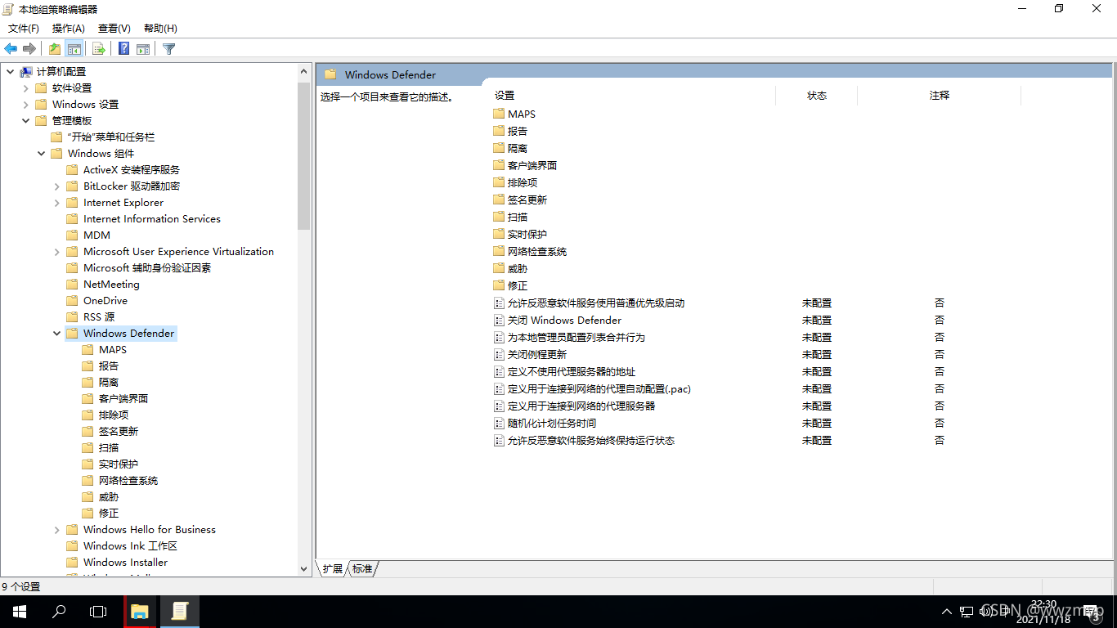Click 未配置 status of 定义用于连接到网络的代理服务器
The image size is (1117, 628).
tap(817, 406)
